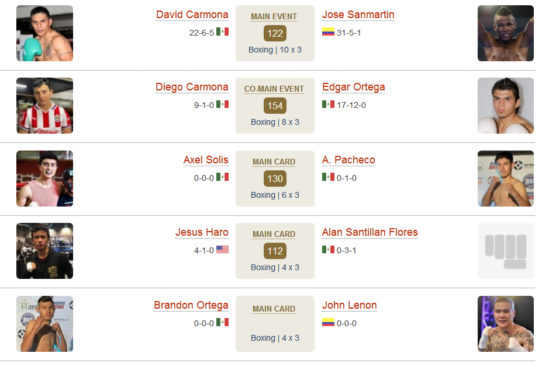This screenshot has width=549, height=367.
Task: Click the 122 weight class badge
Action: tap(275, 33)
